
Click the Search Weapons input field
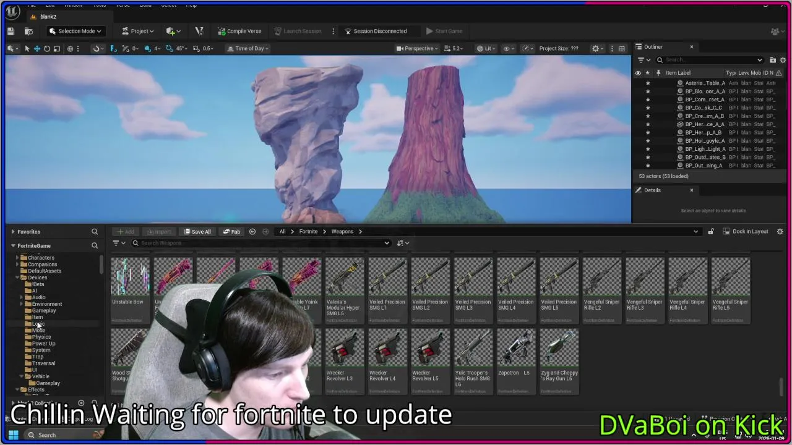coord(260,243)
